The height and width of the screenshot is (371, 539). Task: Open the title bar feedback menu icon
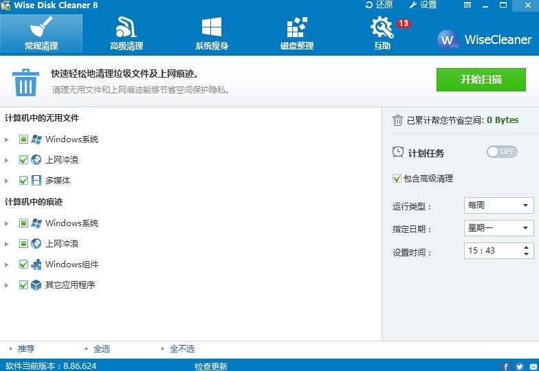[467, 5]
